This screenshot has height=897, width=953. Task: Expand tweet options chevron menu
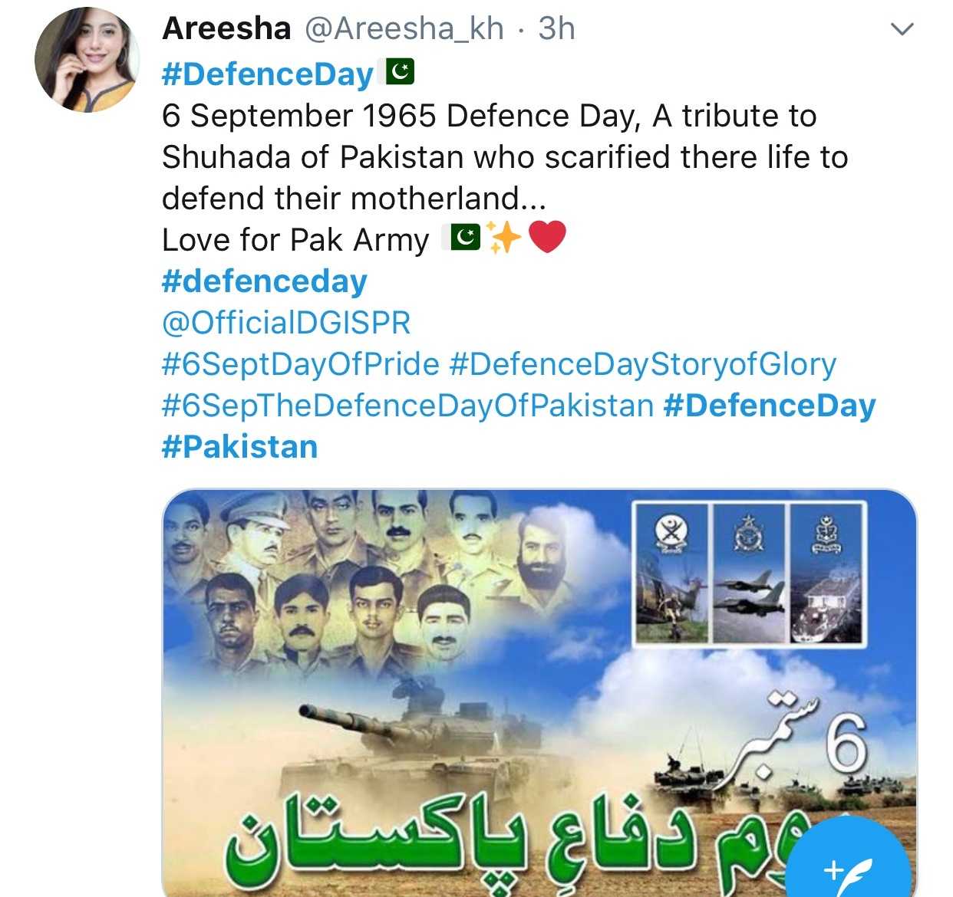click(902, 30)
